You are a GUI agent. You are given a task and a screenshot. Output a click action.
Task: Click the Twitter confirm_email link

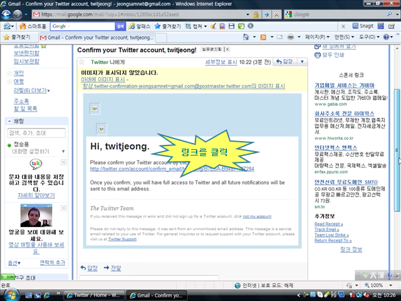172,169
